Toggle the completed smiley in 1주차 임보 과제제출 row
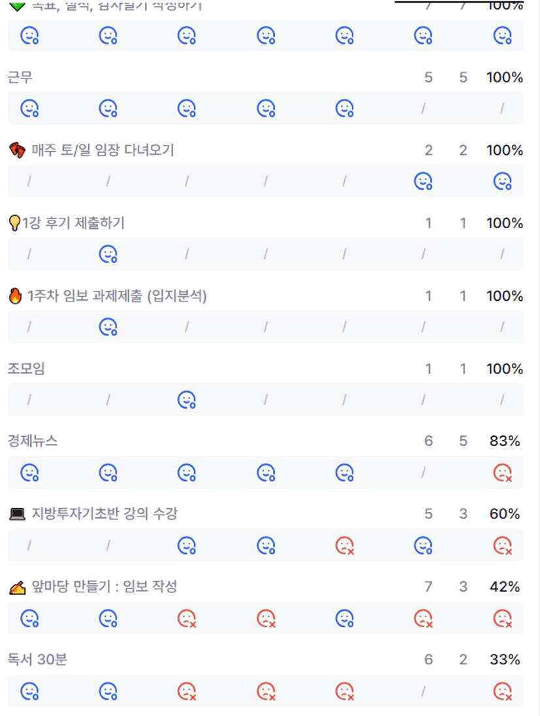The width and height of the screenshot is (540, 716). pos(108,326)
